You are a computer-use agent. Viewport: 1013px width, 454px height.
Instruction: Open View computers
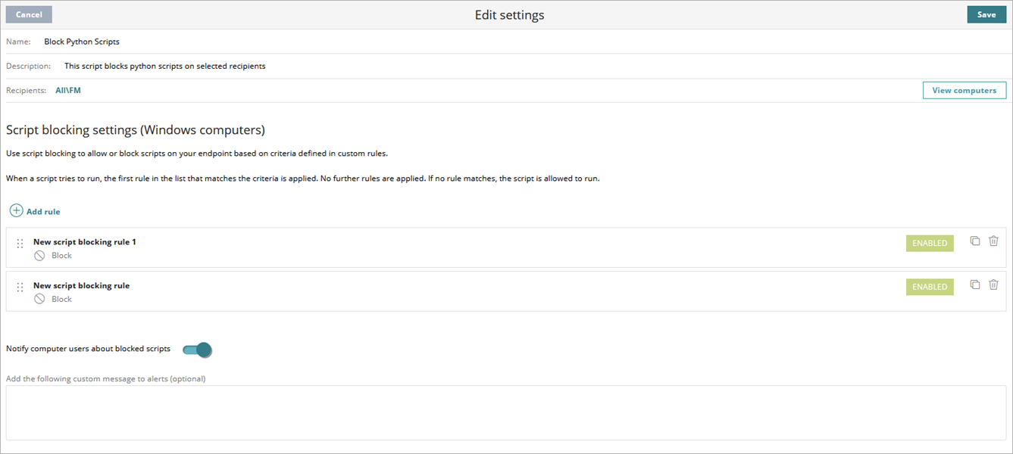(x=964, y=89)
